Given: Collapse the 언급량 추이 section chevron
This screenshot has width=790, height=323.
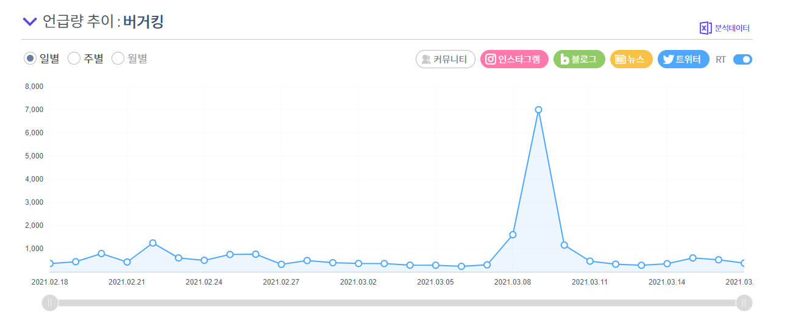Looking at the screenshot, I should pos(30,22).
